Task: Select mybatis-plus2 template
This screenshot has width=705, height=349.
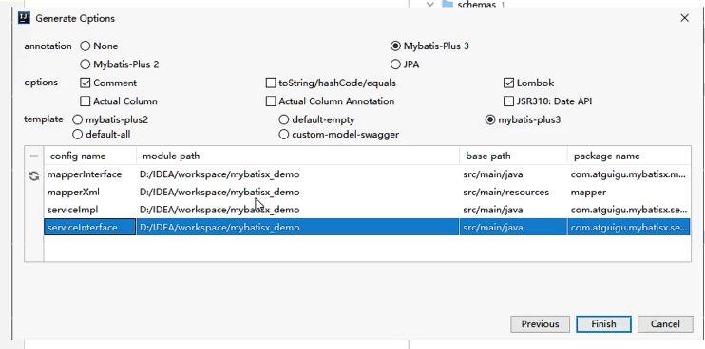Action: [x=110, y=119]
